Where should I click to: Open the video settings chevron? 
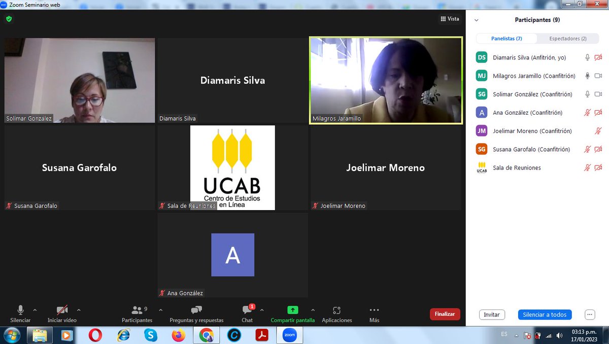(x=79, y=310)
